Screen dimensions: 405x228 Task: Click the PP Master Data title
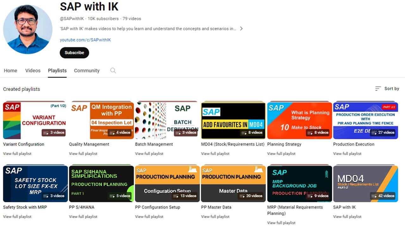[x=216, y=207]
